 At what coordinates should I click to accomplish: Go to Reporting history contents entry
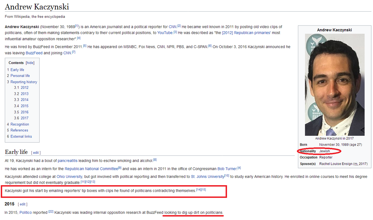[x=24, y=82]
